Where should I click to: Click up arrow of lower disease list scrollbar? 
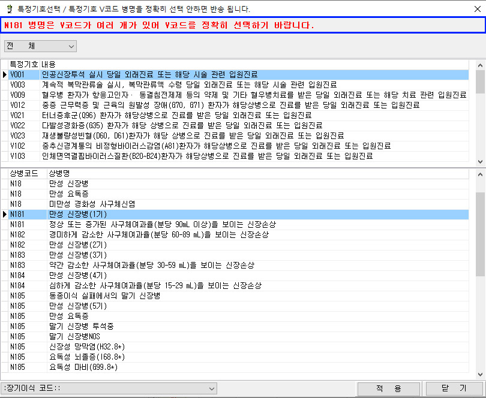[x=480, y=174]
